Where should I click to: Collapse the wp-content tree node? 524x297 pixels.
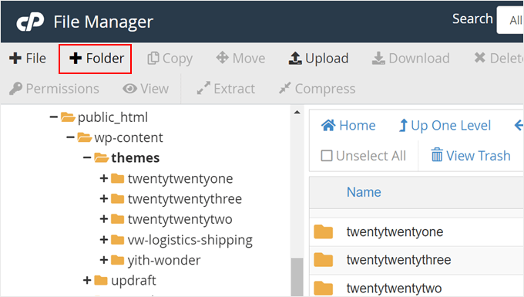click(x=70, y=137)
